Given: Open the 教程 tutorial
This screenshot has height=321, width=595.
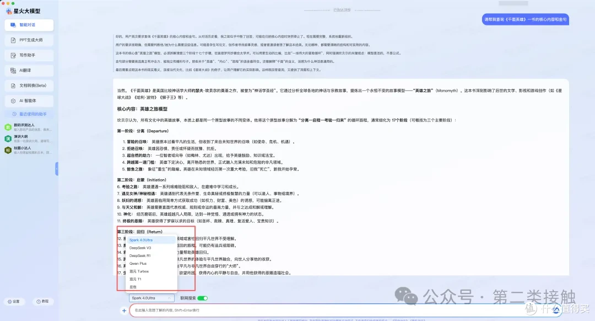Looking at the screenshot, I should [x=42, y=302].
